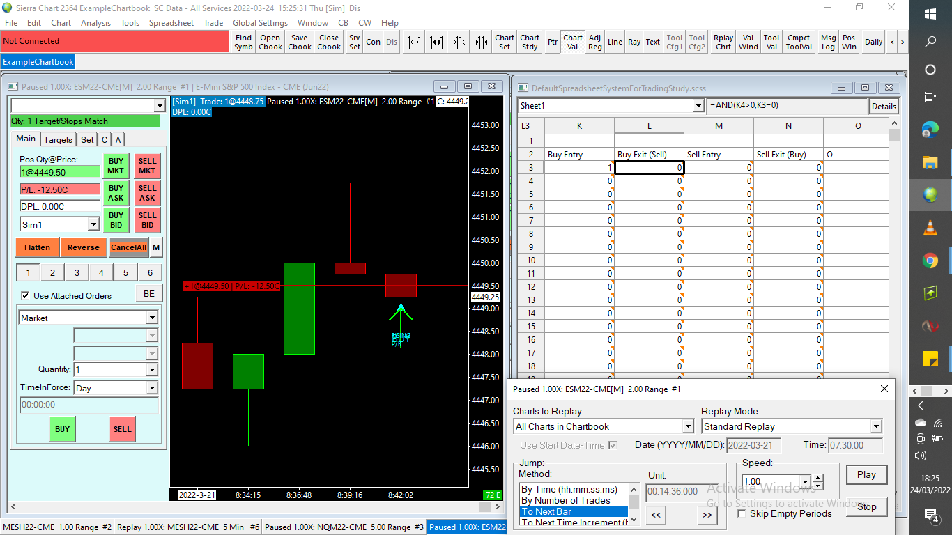Cancel all orders with CancelAll

click(129, 247)
